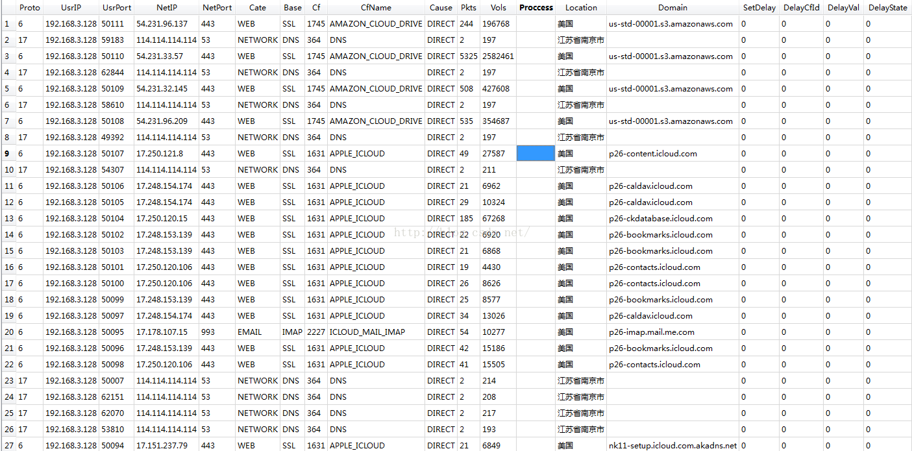Click the highlighted Proccess cell in row 9
This screenshot has height=451, width=912.
click(536, 154)
